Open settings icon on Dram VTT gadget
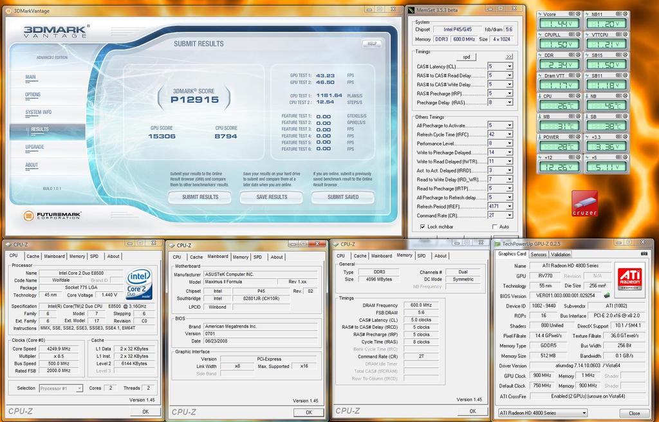The width and height of the screenshot is (659, 422). [572, 75]
